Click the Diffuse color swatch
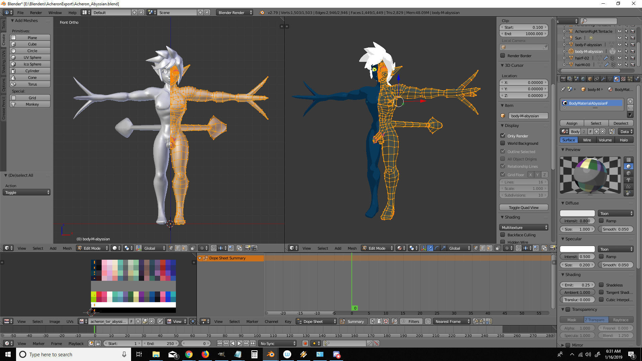The width and height of the screenshot is (642, 361). tap(577, 213)
